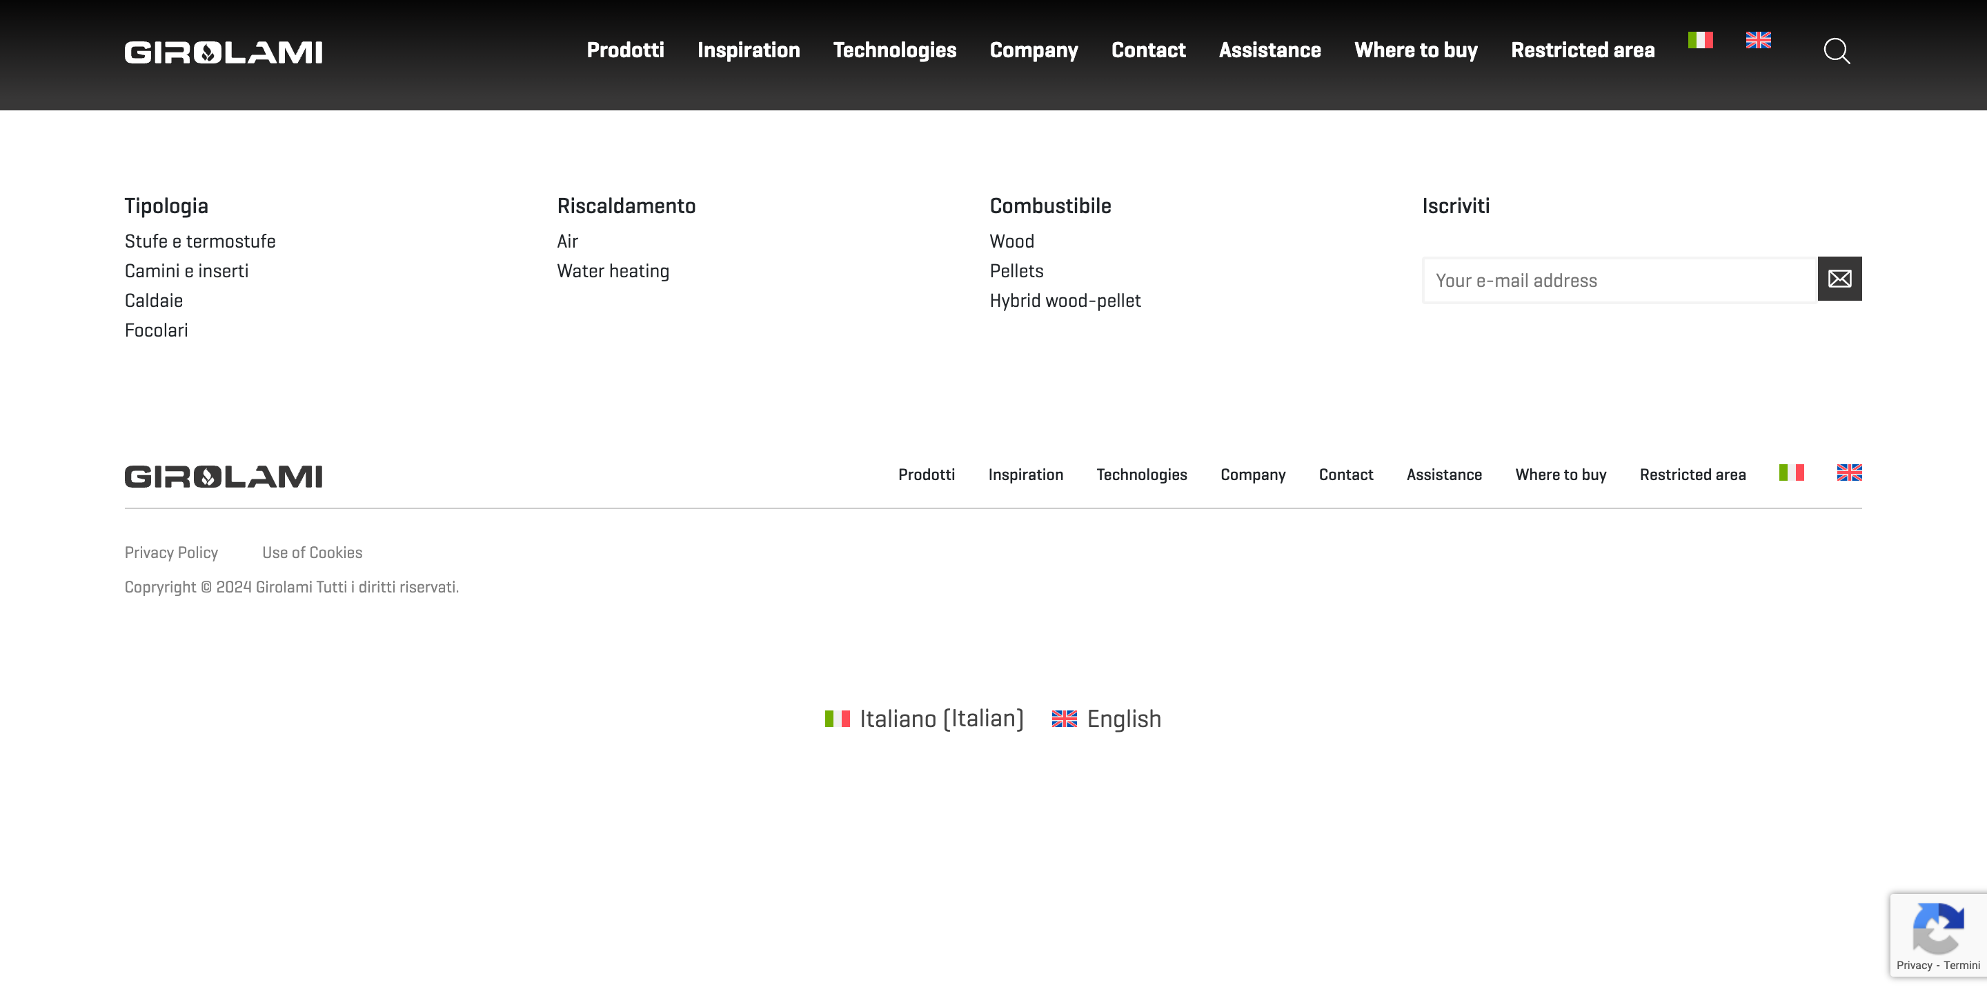Click Technologies in the footer navigation
Viewport: 1987px width, 996px height.
pos(1142,475)
